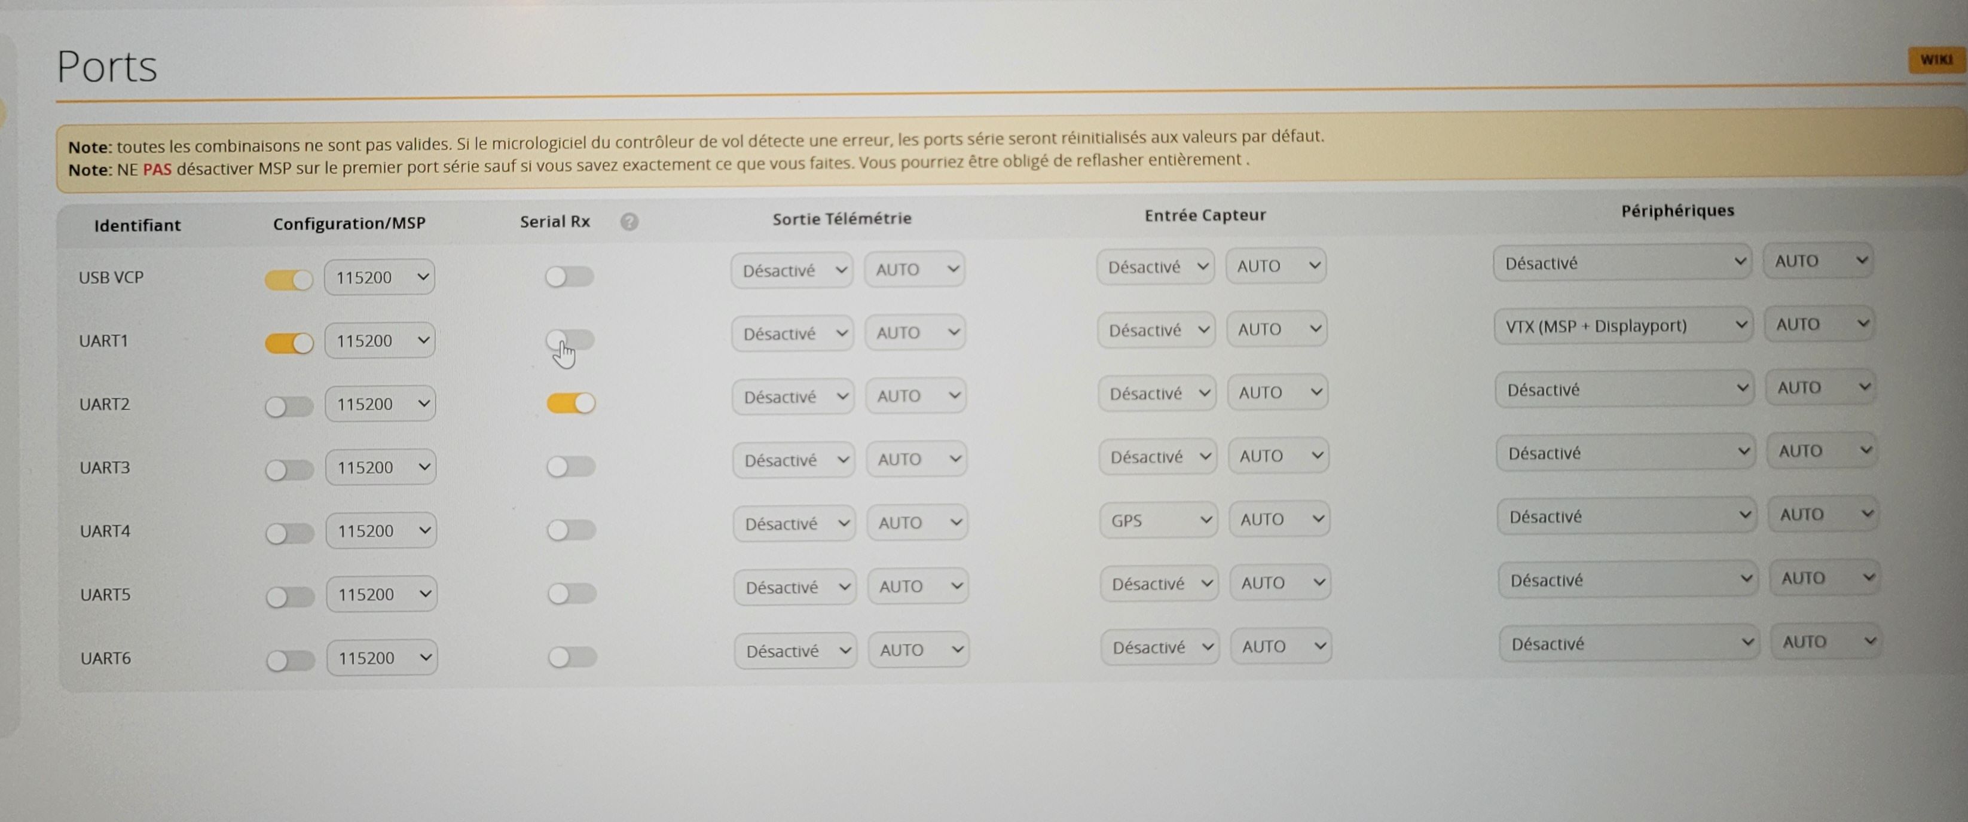
Task: Open UART4 sensor AUTO baud dropdown
Action: click(x=1280, y=520)
